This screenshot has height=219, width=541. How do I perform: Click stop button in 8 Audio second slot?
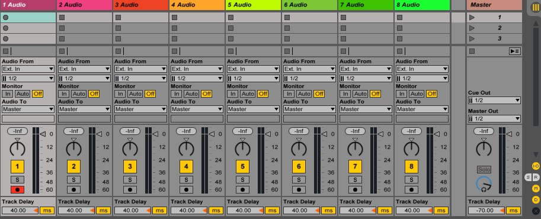(399, 28)
